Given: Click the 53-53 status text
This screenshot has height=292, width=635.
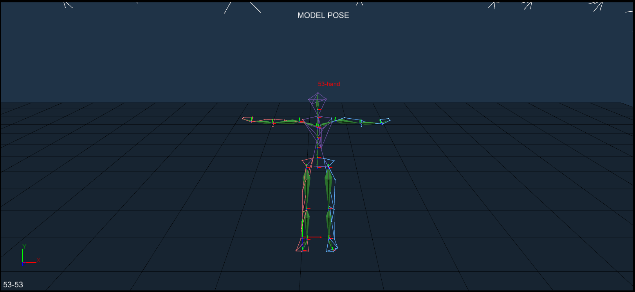Looking at the screenshot, I should point(13,285).
